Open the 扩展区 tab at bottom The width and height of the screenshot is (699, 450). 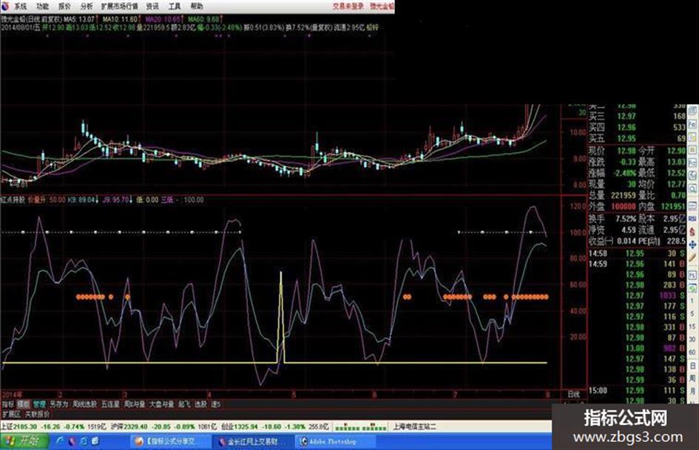tap(10, 415)
